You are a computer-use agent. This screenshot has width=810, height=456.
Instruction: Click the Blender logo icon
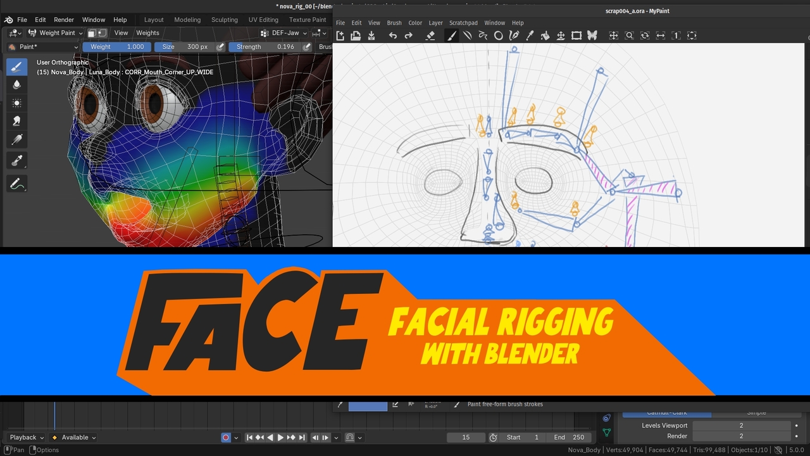click(x=8, y=20)
